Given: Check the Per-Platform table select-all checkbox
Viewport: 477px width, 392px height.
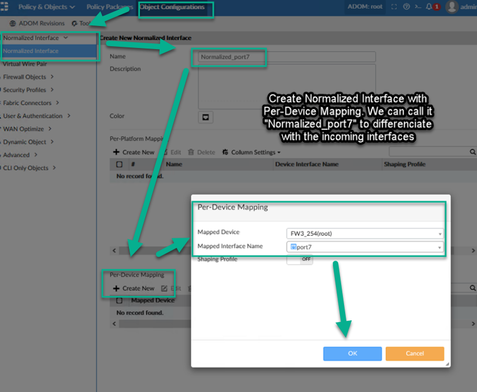Looking at the screenshot, I should pyautogui.click(x=120, y=164).
